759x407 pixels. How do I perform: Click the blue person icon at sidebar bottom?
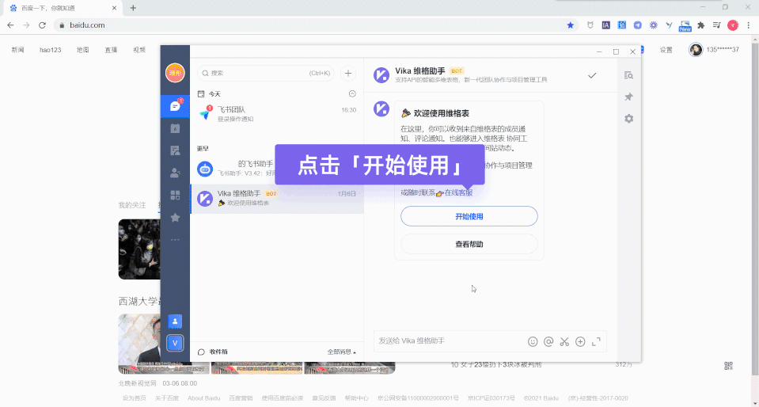coord(175,321)
